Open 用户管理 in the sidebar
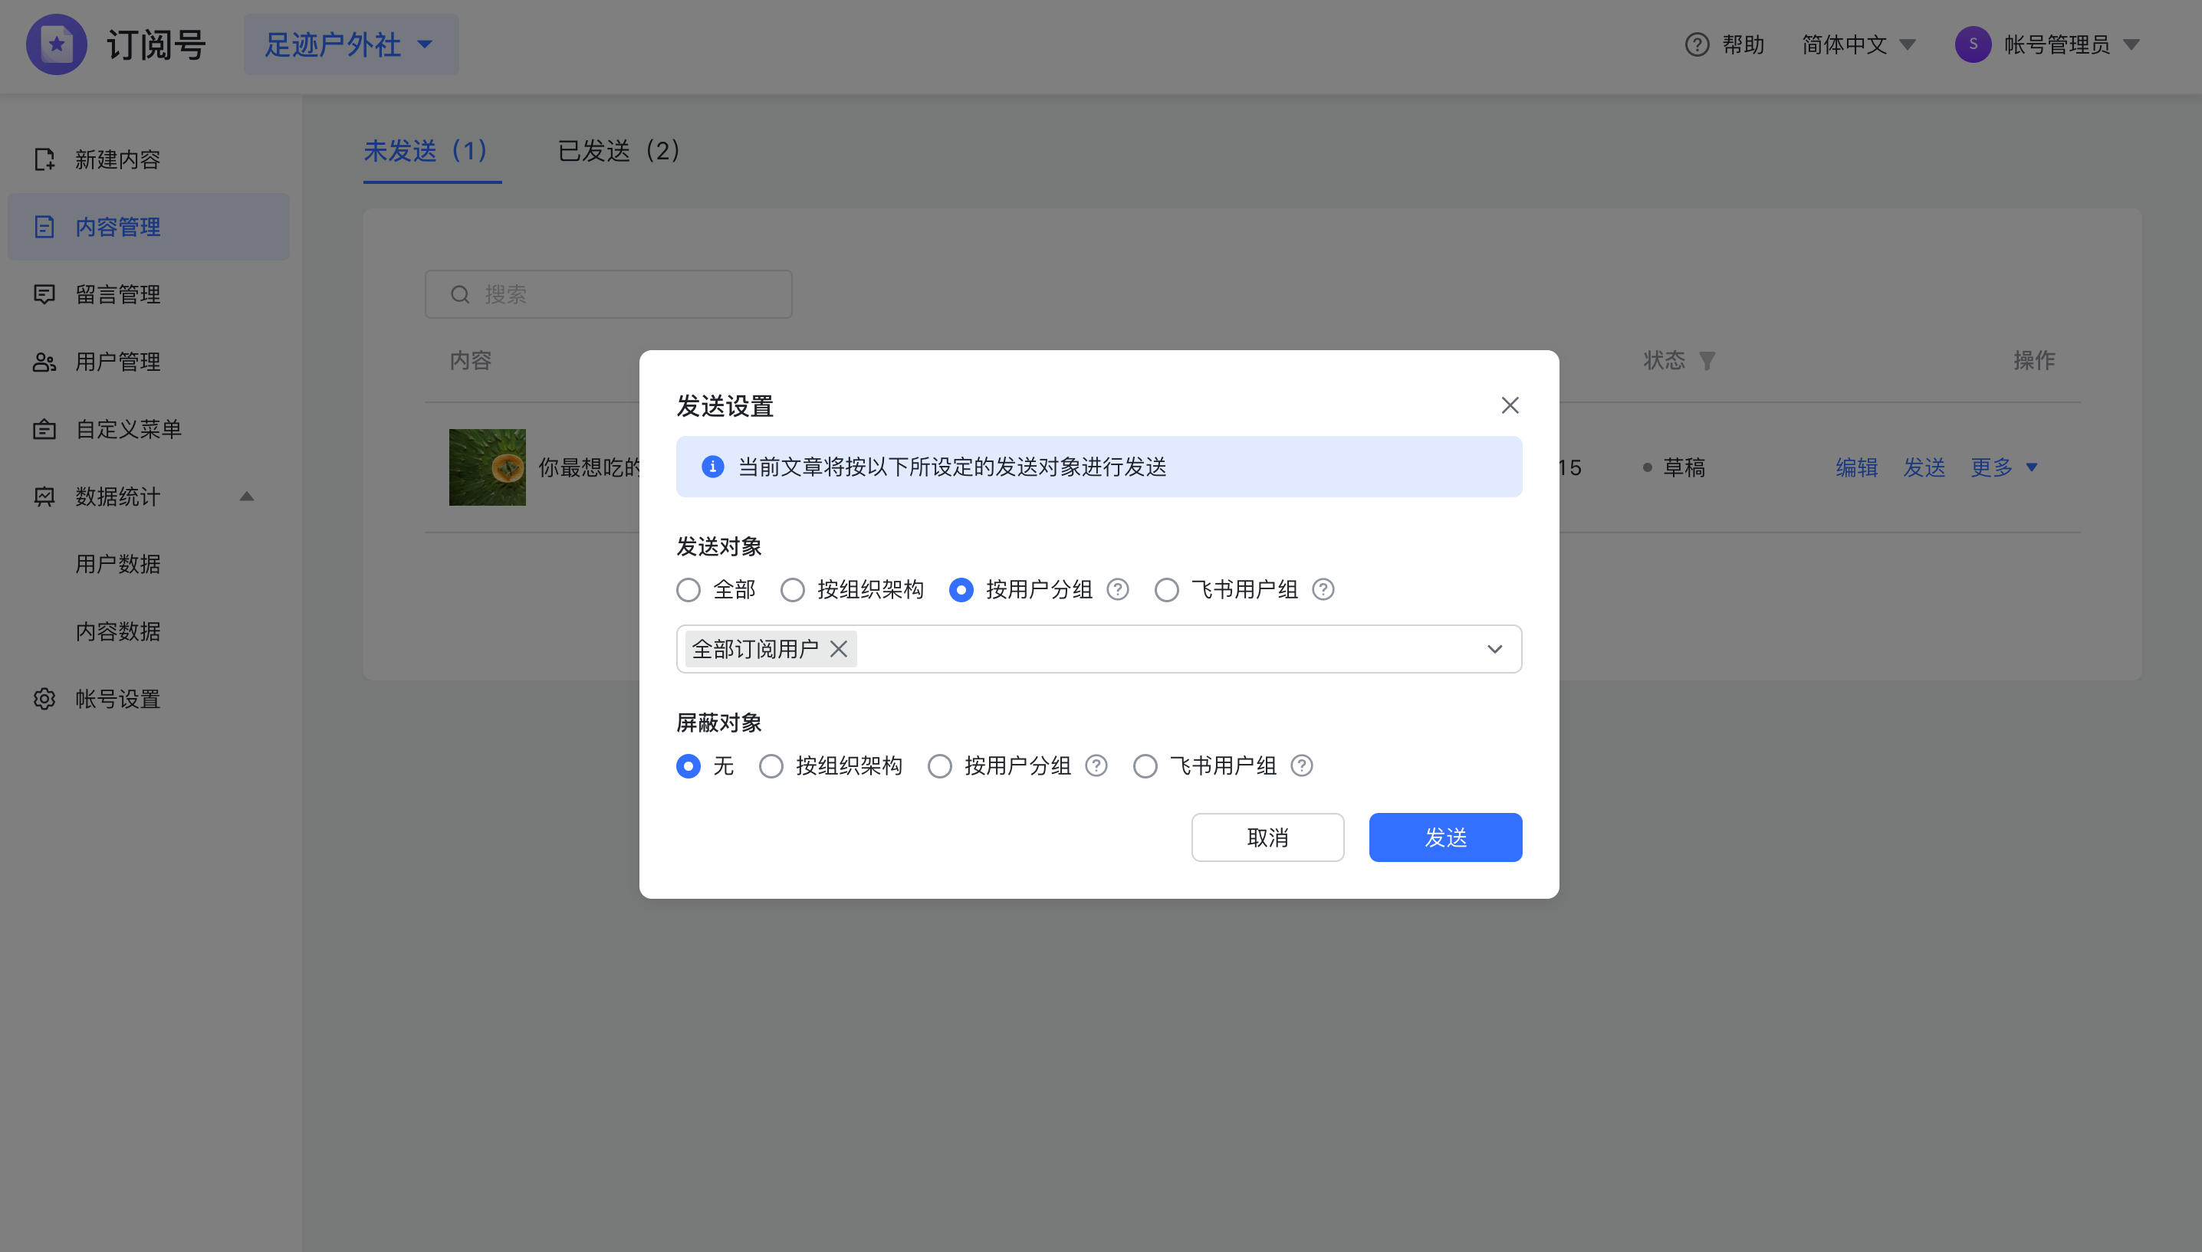The width and height of the screenshot is (2202, 1252). coord(148,362)
